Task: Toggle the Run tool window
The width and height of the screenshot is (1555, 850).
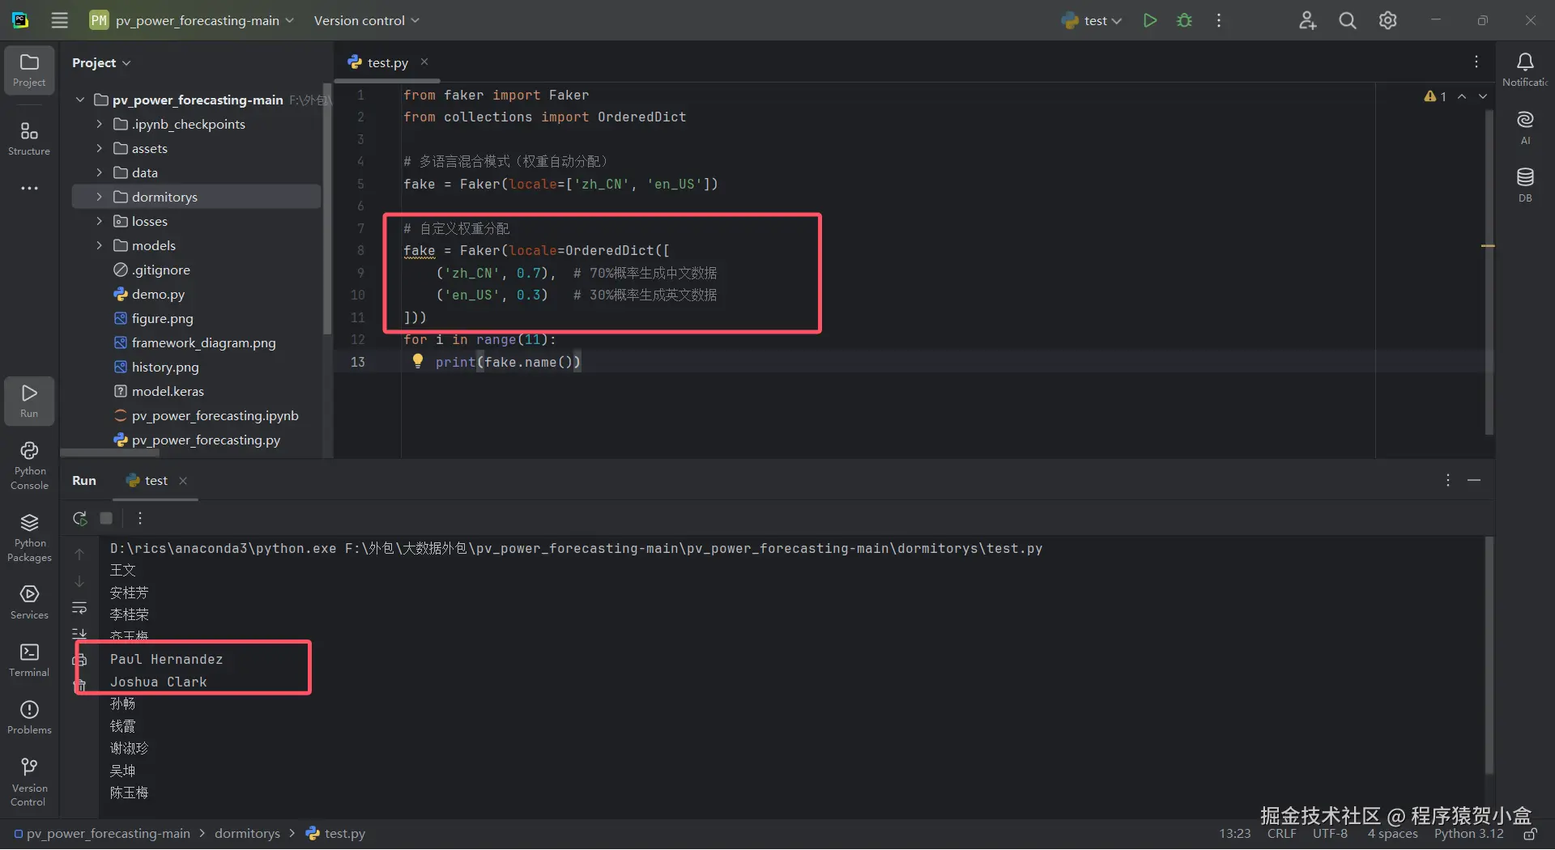Action: [29, 401]
